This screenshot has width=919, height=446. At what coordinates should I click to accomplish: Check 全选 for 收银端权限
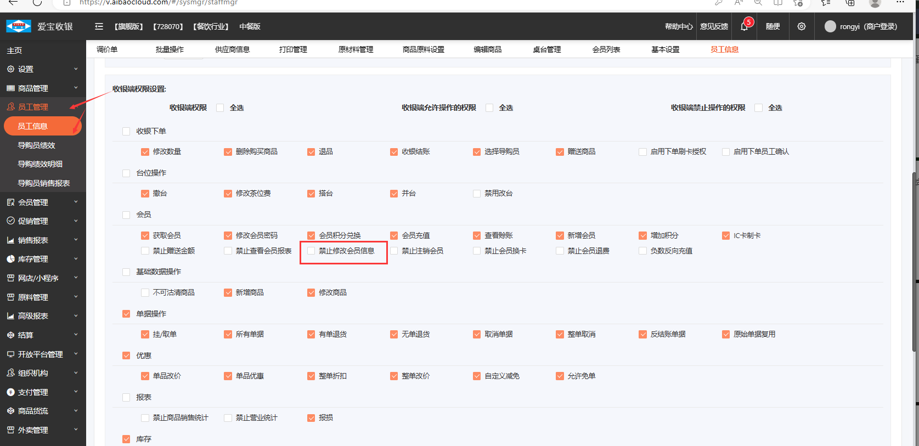click(x=220, y=108)
